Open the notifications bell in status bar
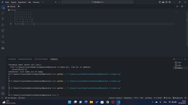This screenshot has height=105, width=188. [x=185, y=98]
